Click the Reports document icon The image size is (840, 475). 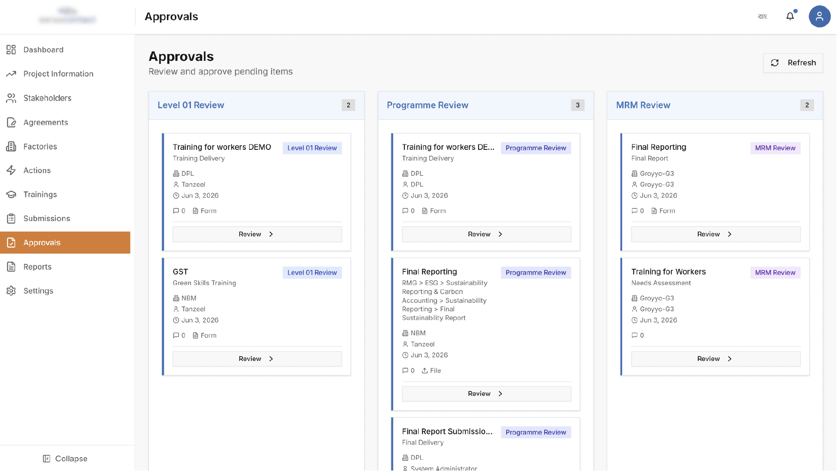[x=11, y=267]
